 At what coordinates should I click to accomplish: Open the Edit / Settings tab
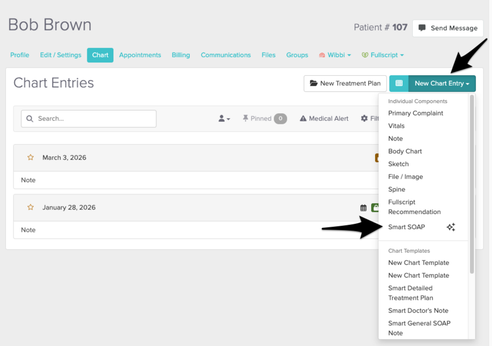tap(61, 55)
